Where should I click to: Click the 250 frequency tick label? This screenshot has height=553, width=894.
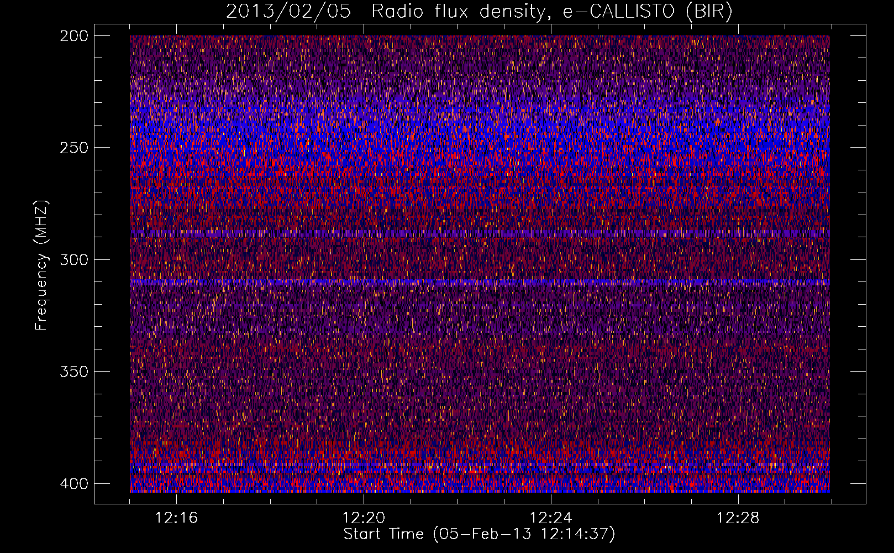(x=73, y=148)
